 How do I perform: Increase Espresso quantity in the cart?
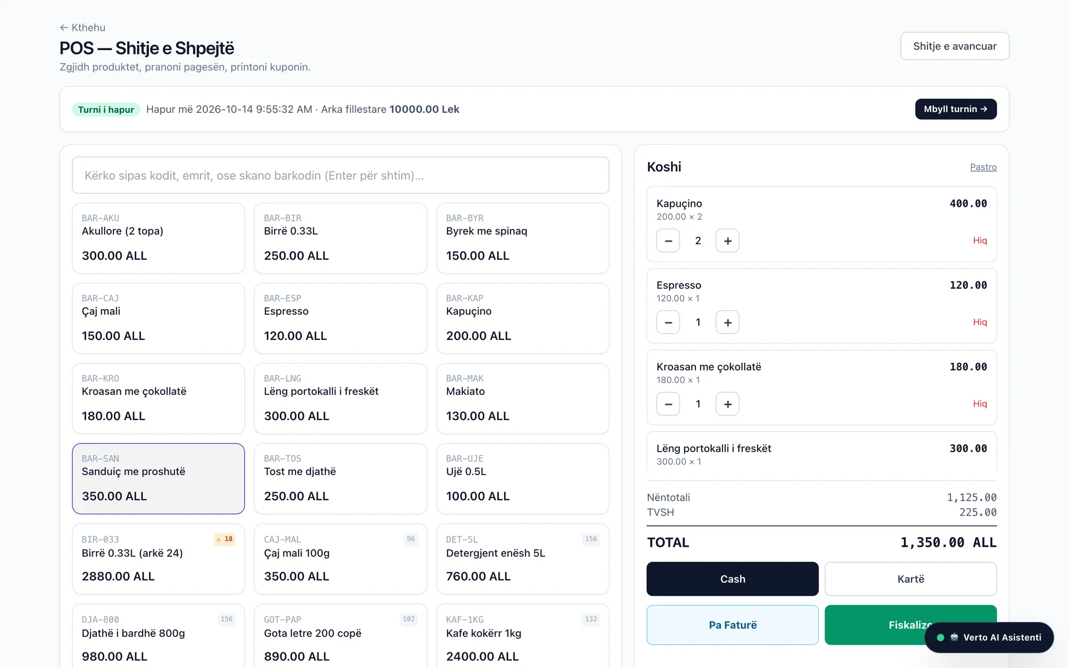tap(727, 322)
